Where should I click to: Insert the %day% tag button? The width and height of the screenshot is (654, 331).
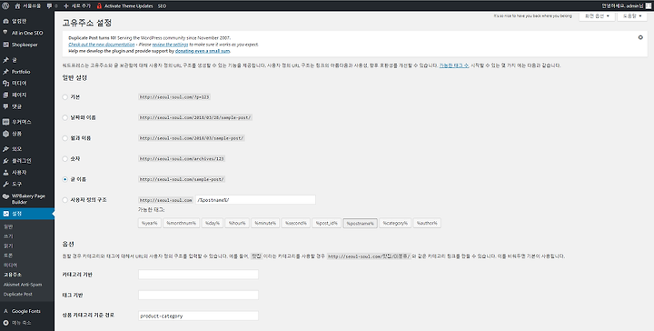click(x=213, y=224)
